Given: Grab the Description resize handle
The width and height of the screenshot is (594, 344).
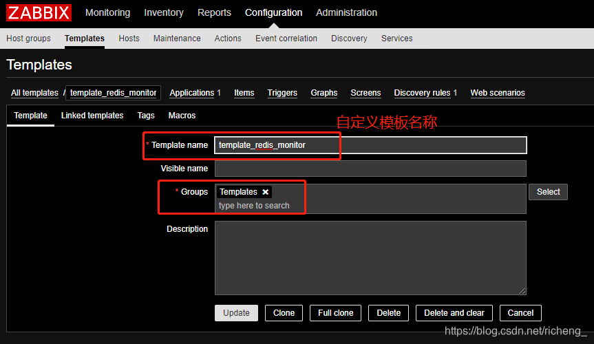Looking at the screenshot, I should (x=522, y=291).
